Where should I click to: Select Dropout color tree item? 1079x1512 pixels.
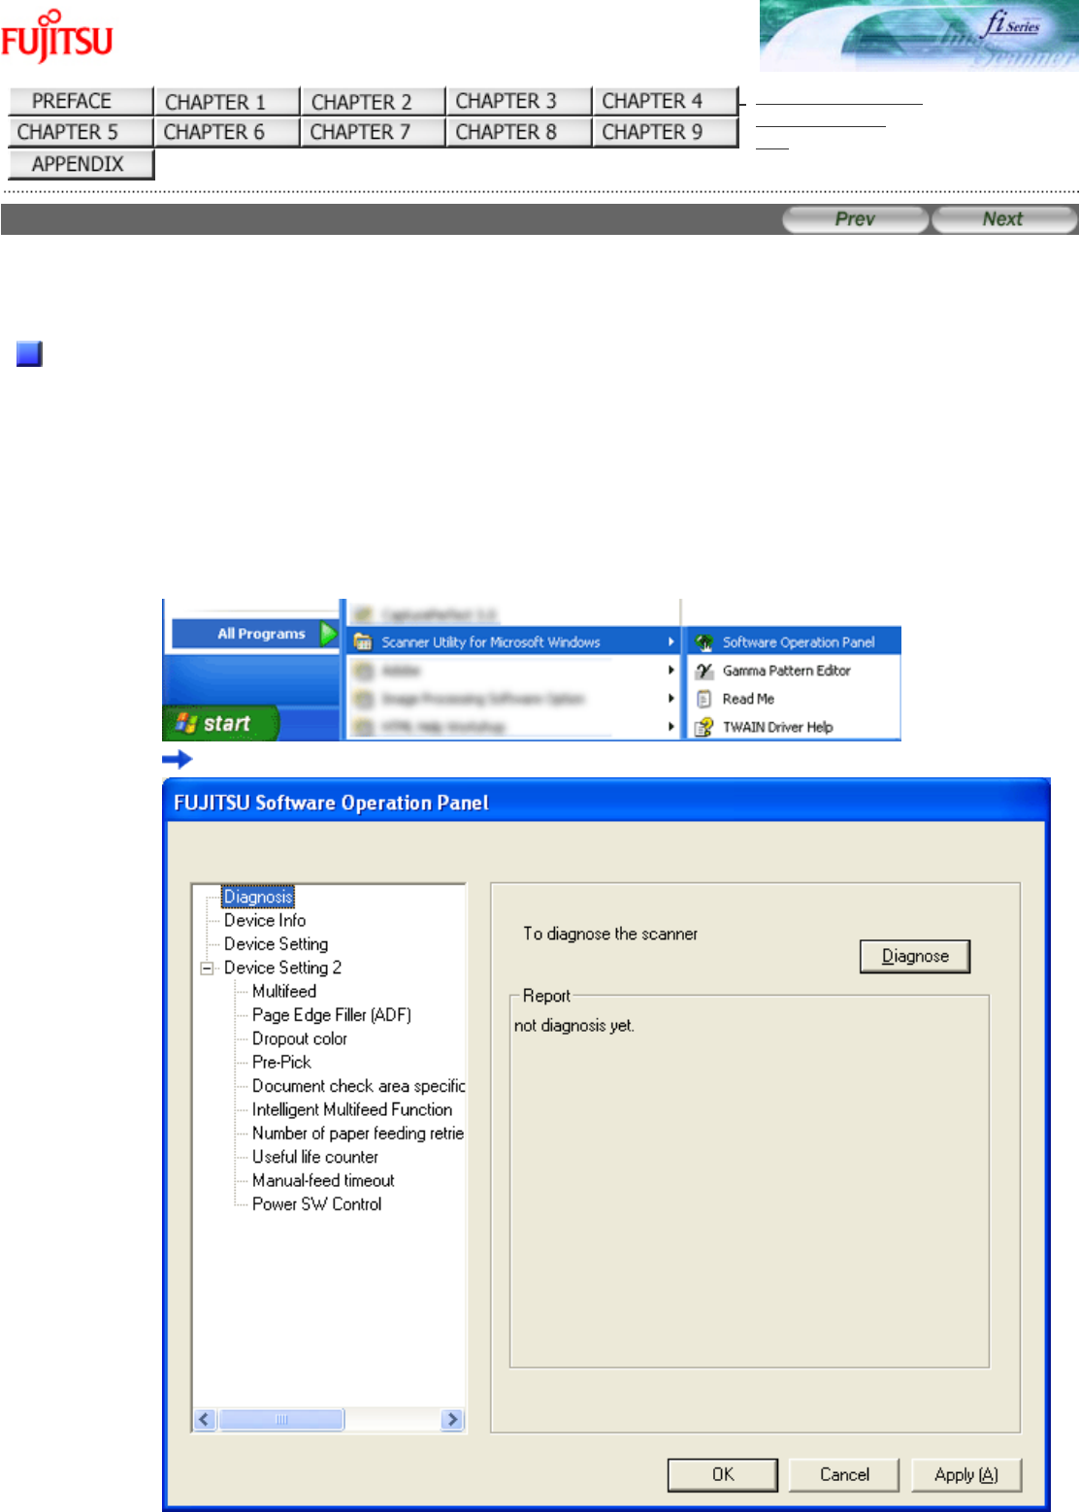click(x=299, y=1038)
